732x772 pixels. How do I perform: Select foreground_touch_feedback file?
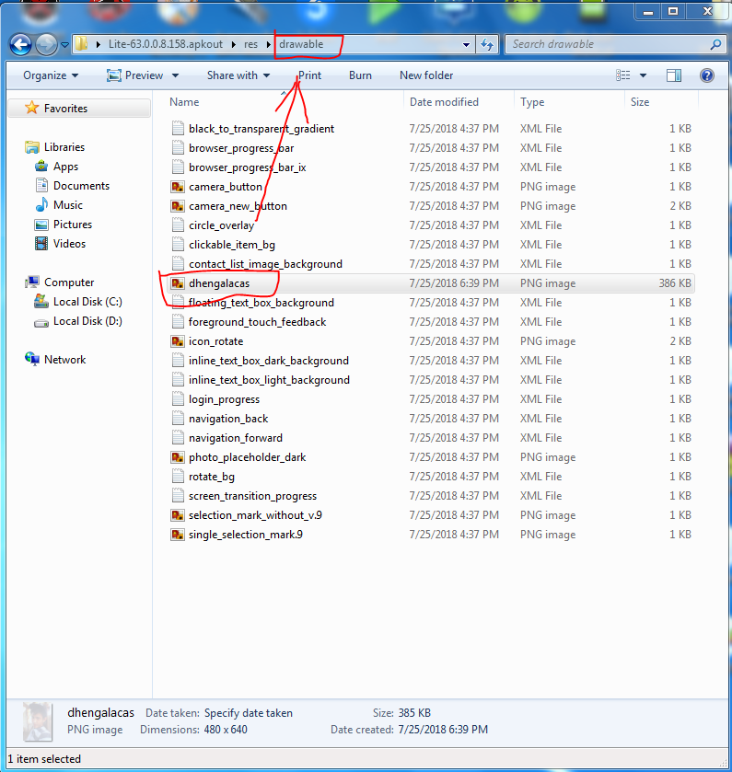click(x=257, y=321)
